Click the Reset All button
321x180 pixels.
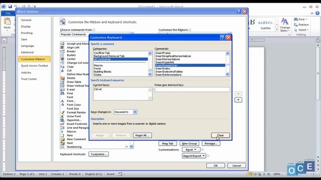[142, 135]
